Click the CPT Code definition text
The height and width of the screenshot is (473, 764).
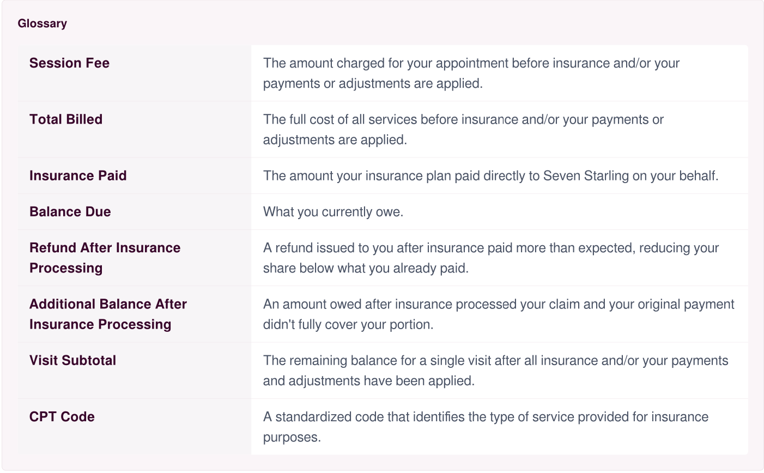point(486,427)
